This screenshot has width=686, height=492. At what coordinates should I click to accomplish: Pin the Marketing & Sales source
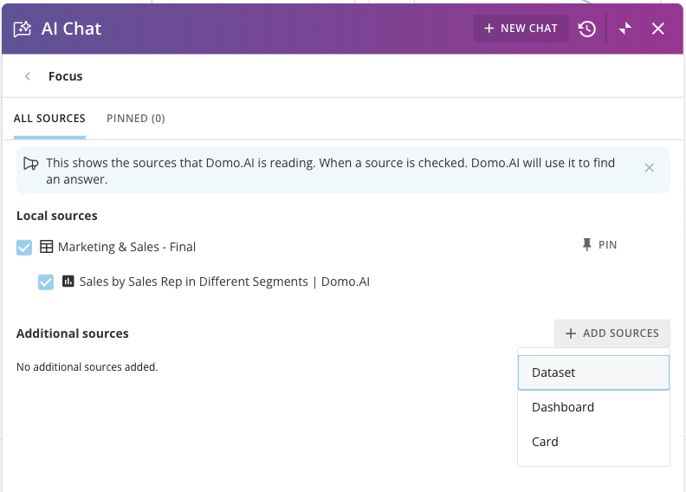[x=599, y=245]
